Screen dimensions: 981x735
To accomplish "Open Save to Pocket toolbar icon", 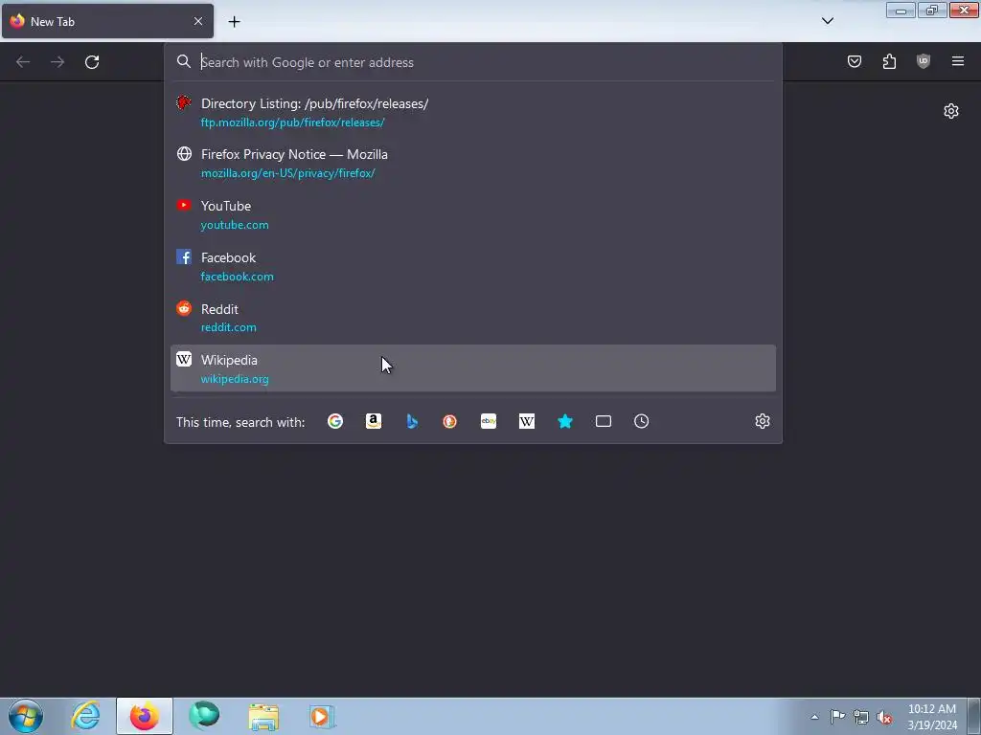I will point(854,61).
